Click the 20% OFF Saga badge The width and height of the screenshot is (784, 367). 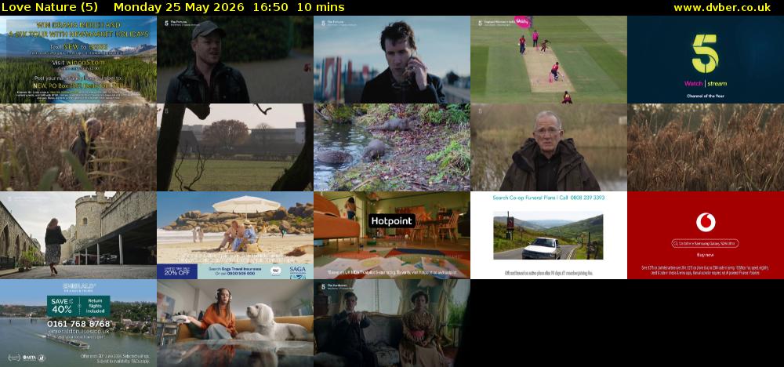[x=177, y=272]
